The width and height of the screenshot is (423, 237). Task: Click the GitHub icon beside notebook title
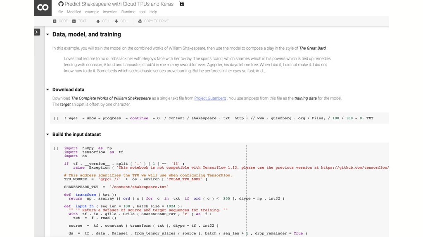point(61,4)
